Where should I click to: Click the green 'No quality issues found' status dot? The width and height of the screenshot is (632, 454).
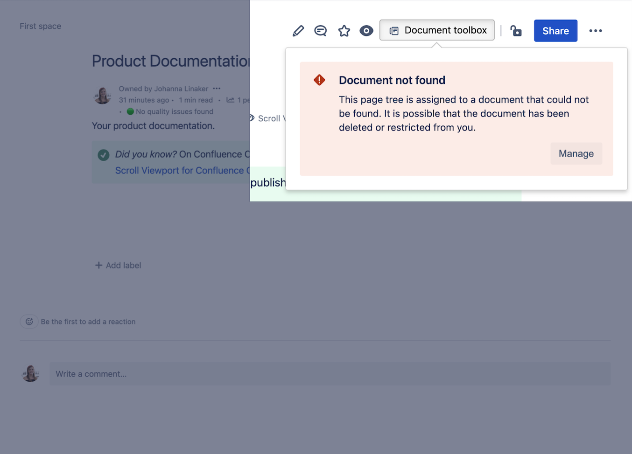(131, 111)
